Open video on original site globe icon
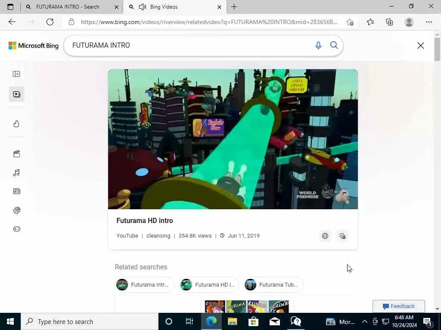 [x=325, y=236]
